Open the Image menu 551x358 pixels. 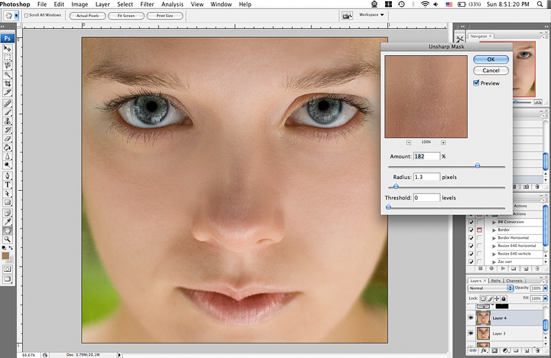(x=80, y=4)
